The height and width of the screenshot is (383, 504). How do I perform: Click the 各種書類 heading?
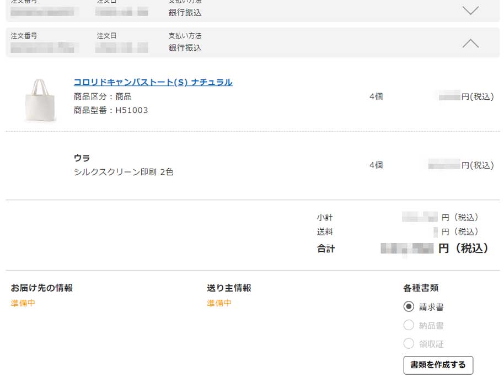[421, 288]
